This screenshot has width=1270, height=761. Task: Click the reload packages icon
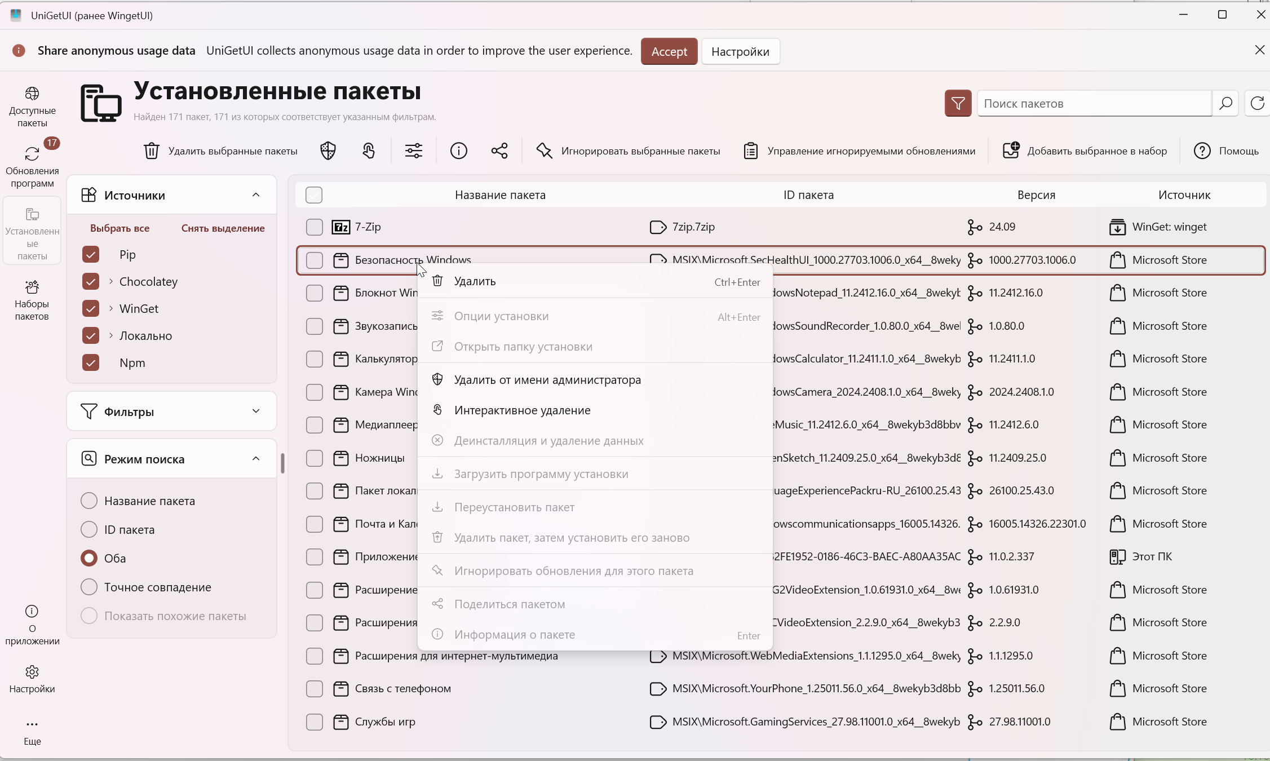(x=1257, y=103)
